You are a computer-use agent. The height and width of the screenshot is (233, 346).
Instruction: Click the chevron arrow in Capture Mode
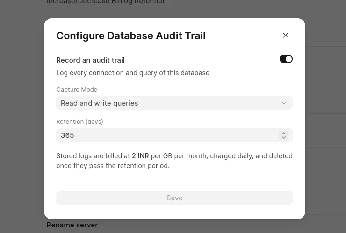[x=284, y=103]
